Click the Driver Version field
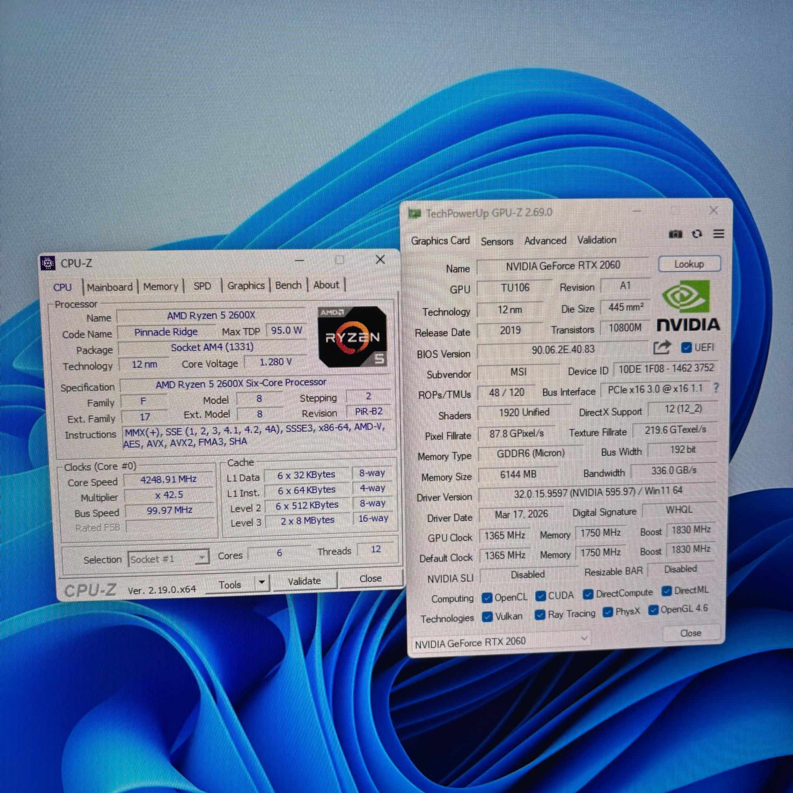 pos(597,492)
